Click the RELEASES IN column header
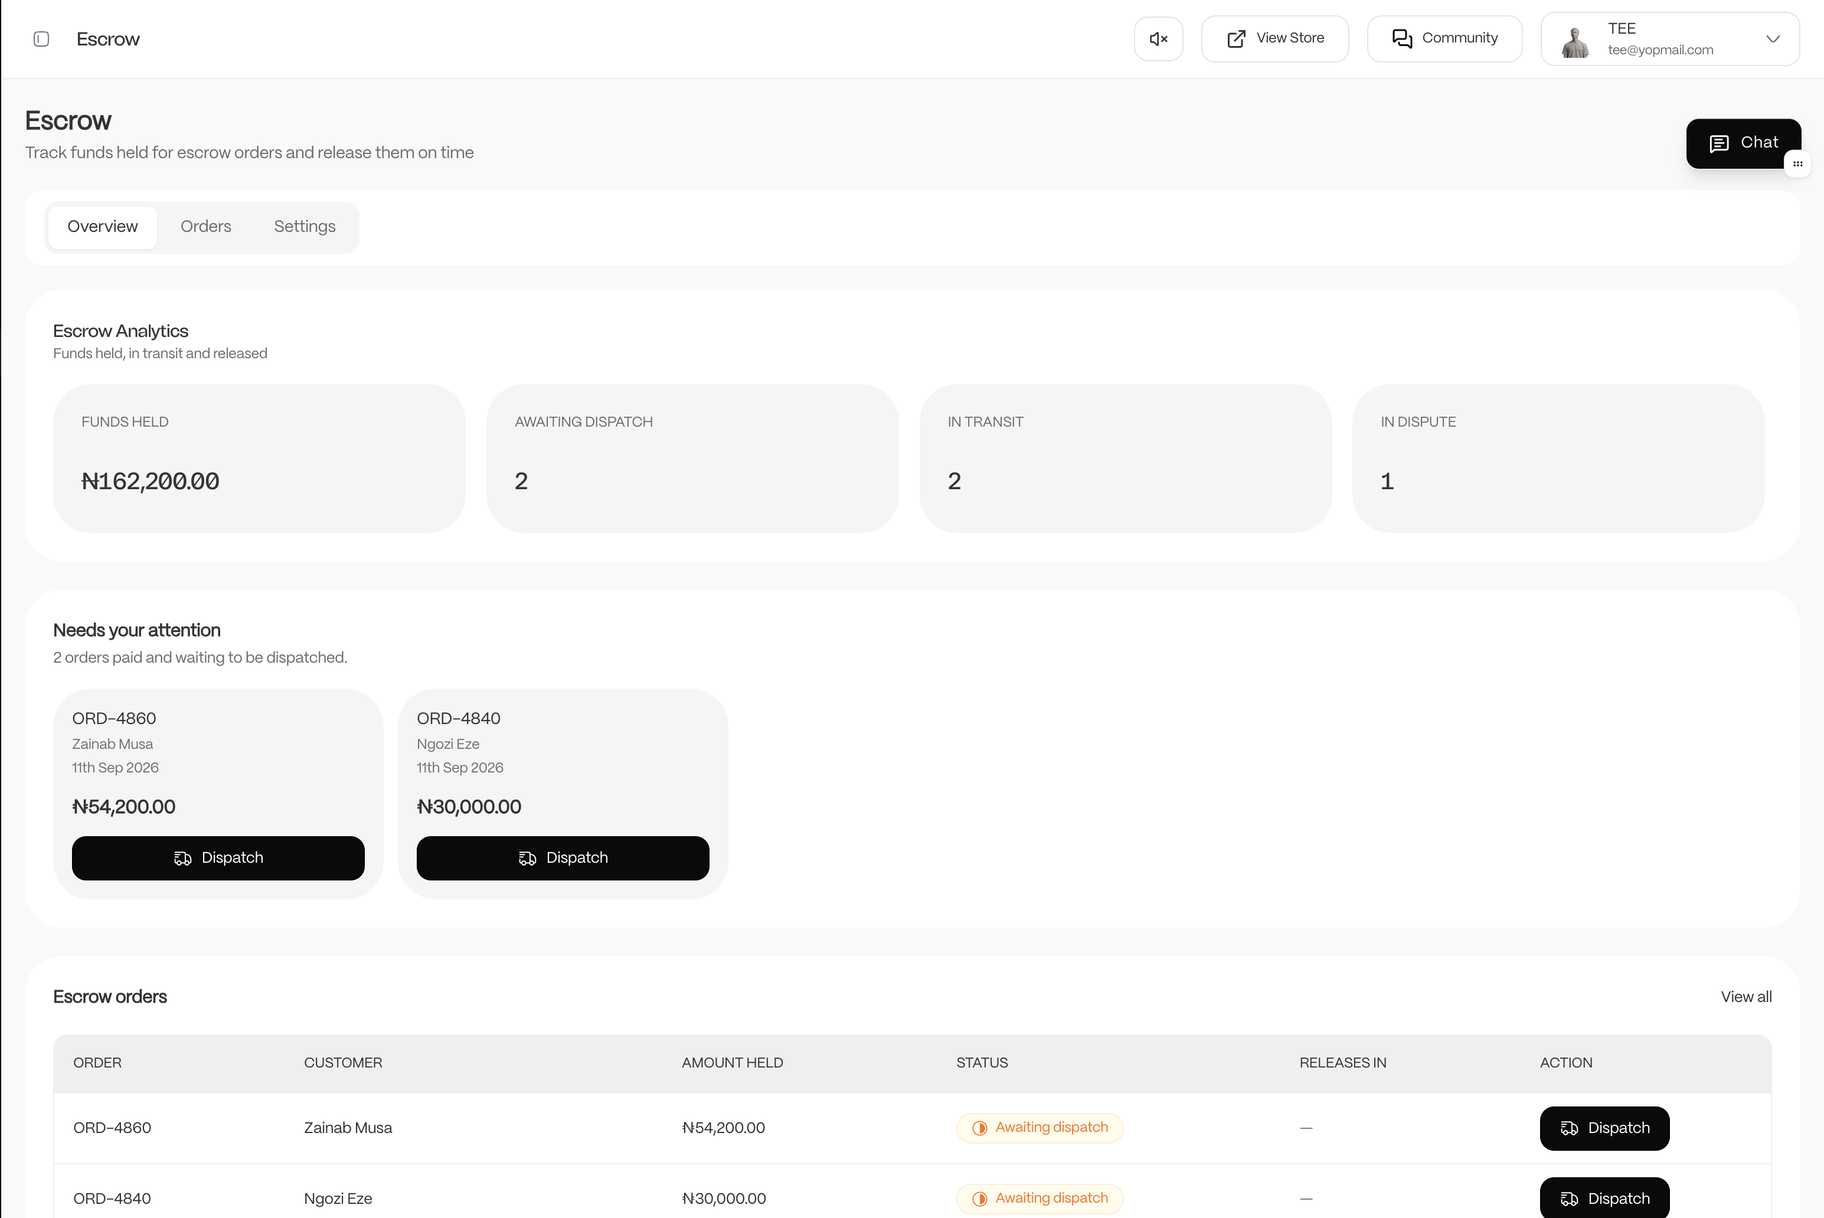Image resolution: width=1824 pixels, height=1218 pixels. click(1342, 1063)
